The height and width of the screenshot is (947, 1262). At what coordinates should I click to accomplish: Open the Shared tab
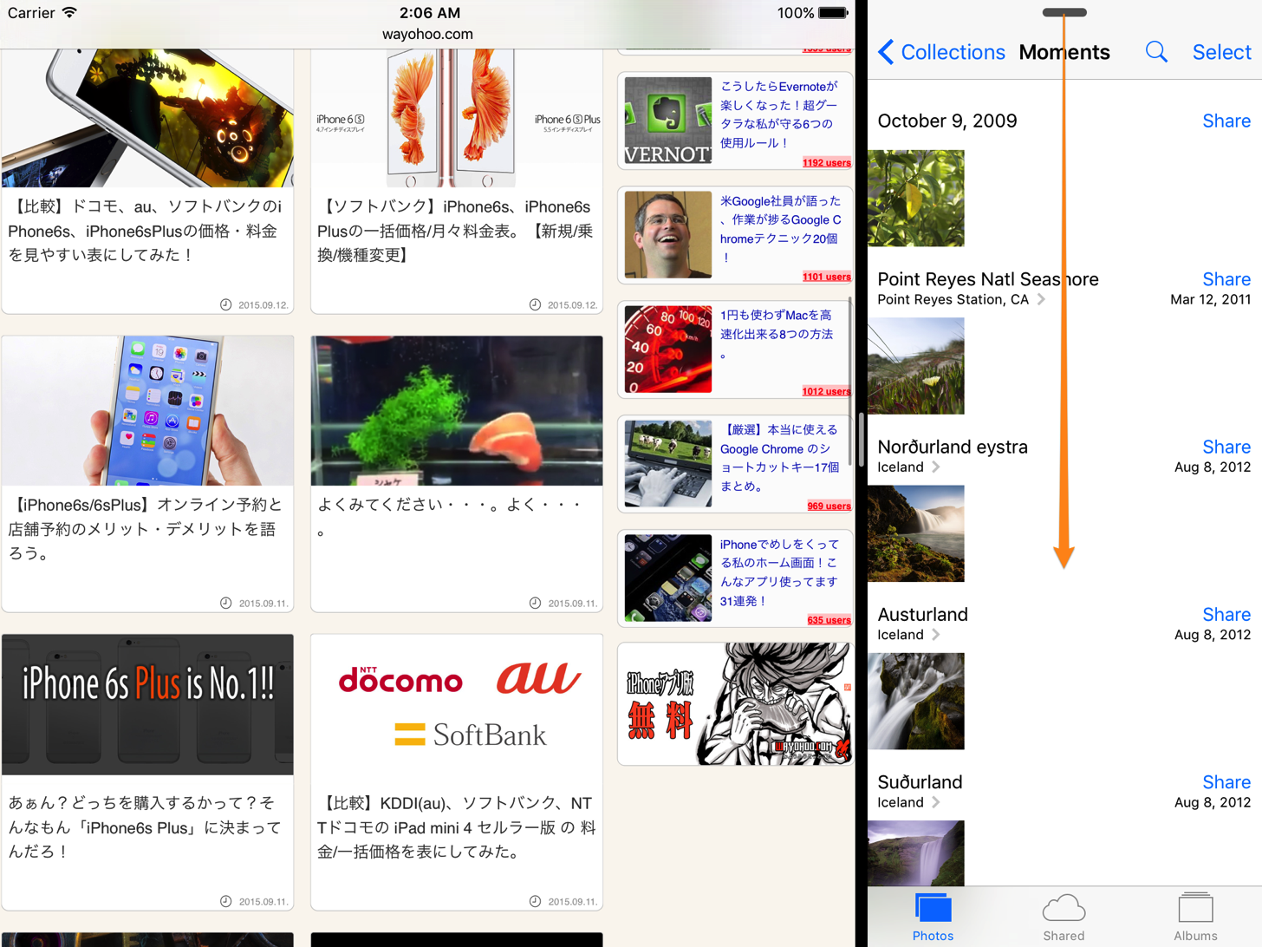1064,918
